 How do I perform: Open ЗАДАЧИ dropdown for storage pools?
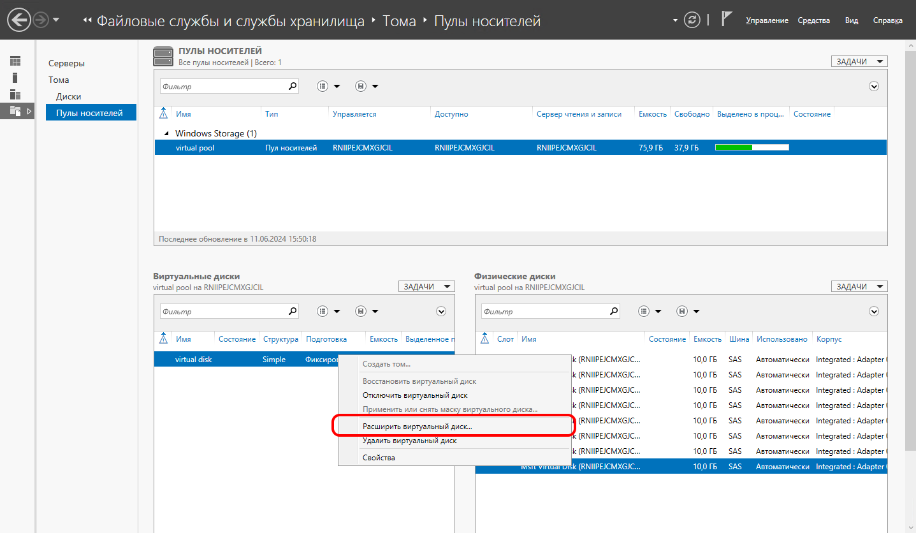point(859,61)
